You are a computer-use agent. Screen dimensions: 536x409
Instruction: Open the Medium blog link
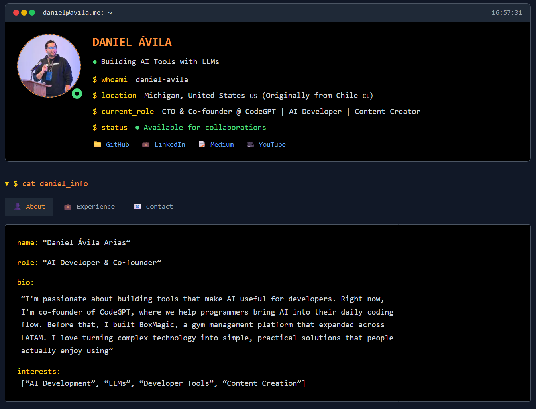[222, 144]
